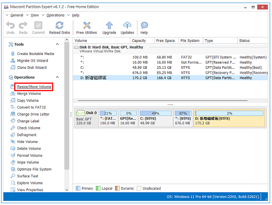Image resolution: width=272 pixels, height=205 pixels.
Task: Click the Dynamic legend color swatch
Action: tap(117, 188)
